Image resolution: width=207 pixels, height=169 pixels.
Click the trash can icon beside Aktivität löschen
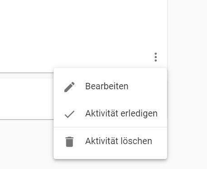[x=69, y=142]
